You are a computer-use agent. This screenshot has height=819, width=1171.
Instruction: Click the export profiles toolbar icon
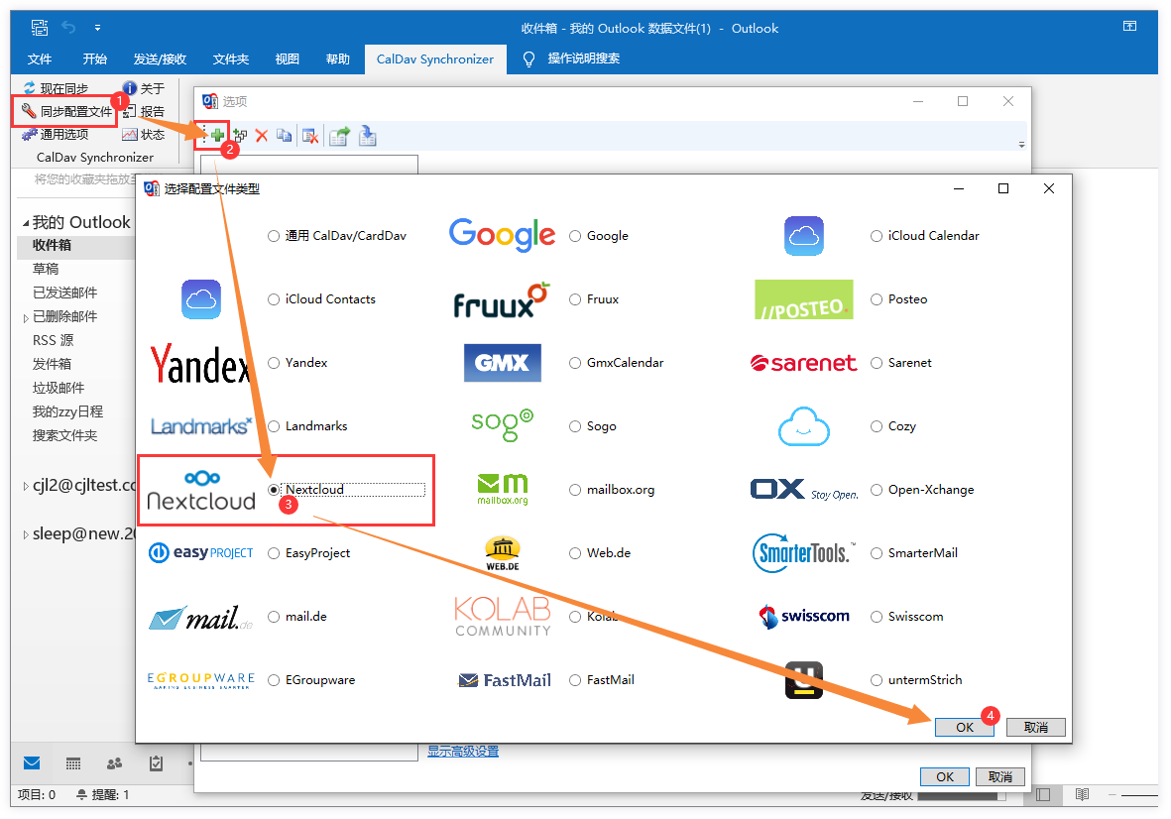(339, 136)
